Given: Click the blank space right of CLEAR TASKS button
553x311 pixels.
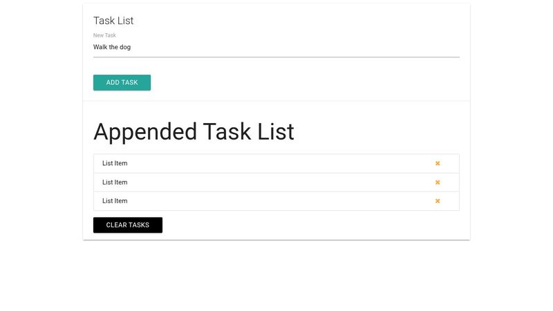Looking at the screenshot, I should pyautogui.click(x=310, y=225).
